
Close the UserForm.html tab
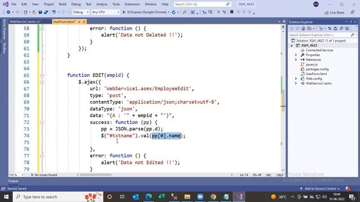[84, 22]
